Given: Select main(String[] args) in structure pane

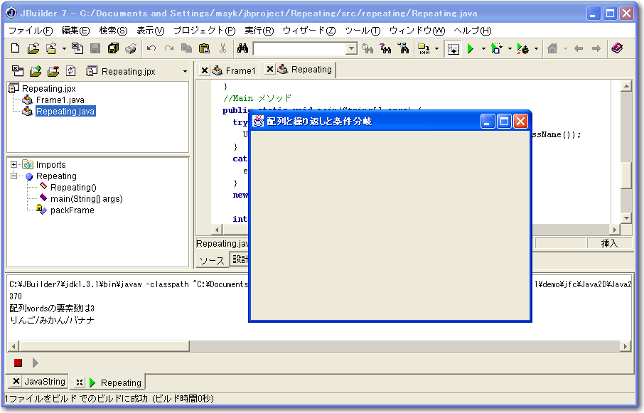Looking at the screenshot, I should [86, 199].
